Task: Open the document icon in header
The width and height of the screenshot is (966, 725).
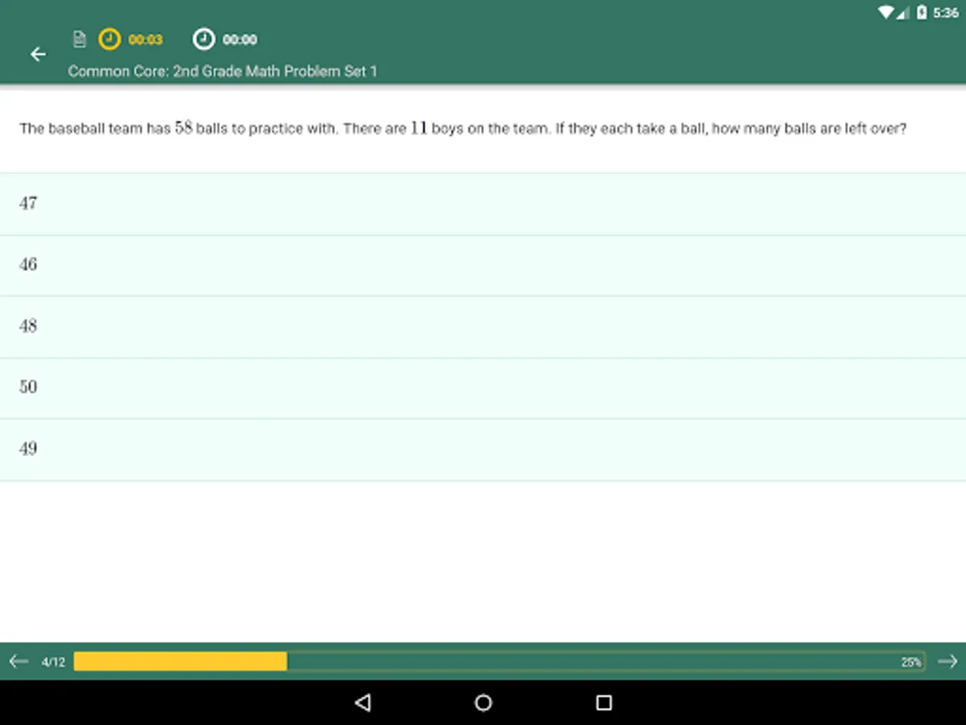Action: point(79,39)
